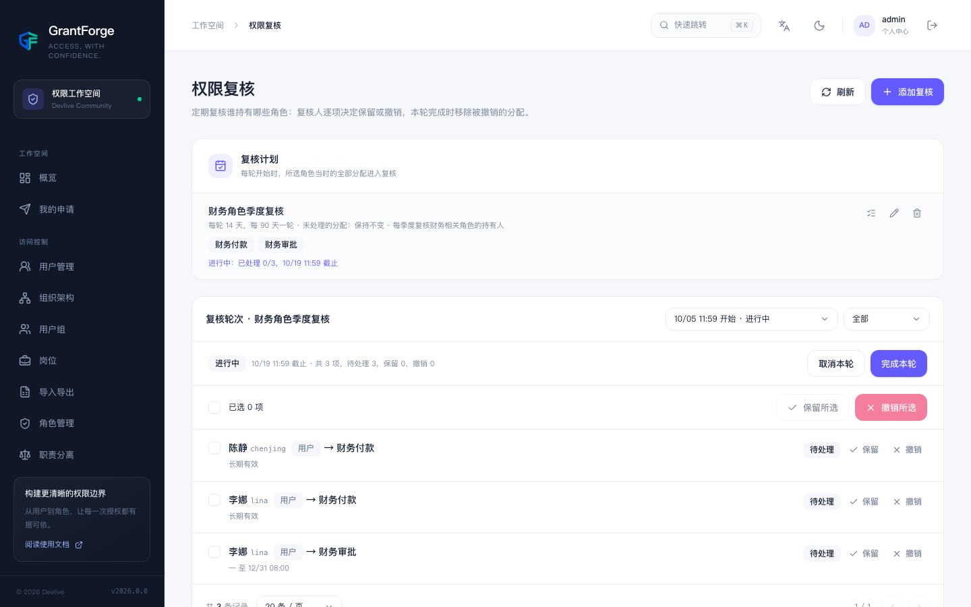This screenshot has width=971, height=607.
Task: Keep 李娜's 财务审批 assignment (保留)
Action: click(864, 554)
